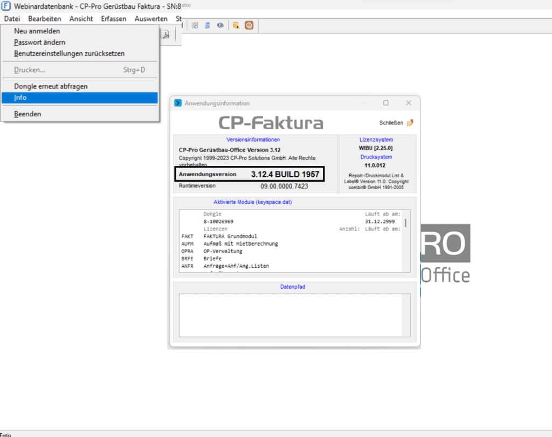Viewport: 552px width, 437px height.
Task: Click the Drucken... menu entry
Action: point(80,70)
